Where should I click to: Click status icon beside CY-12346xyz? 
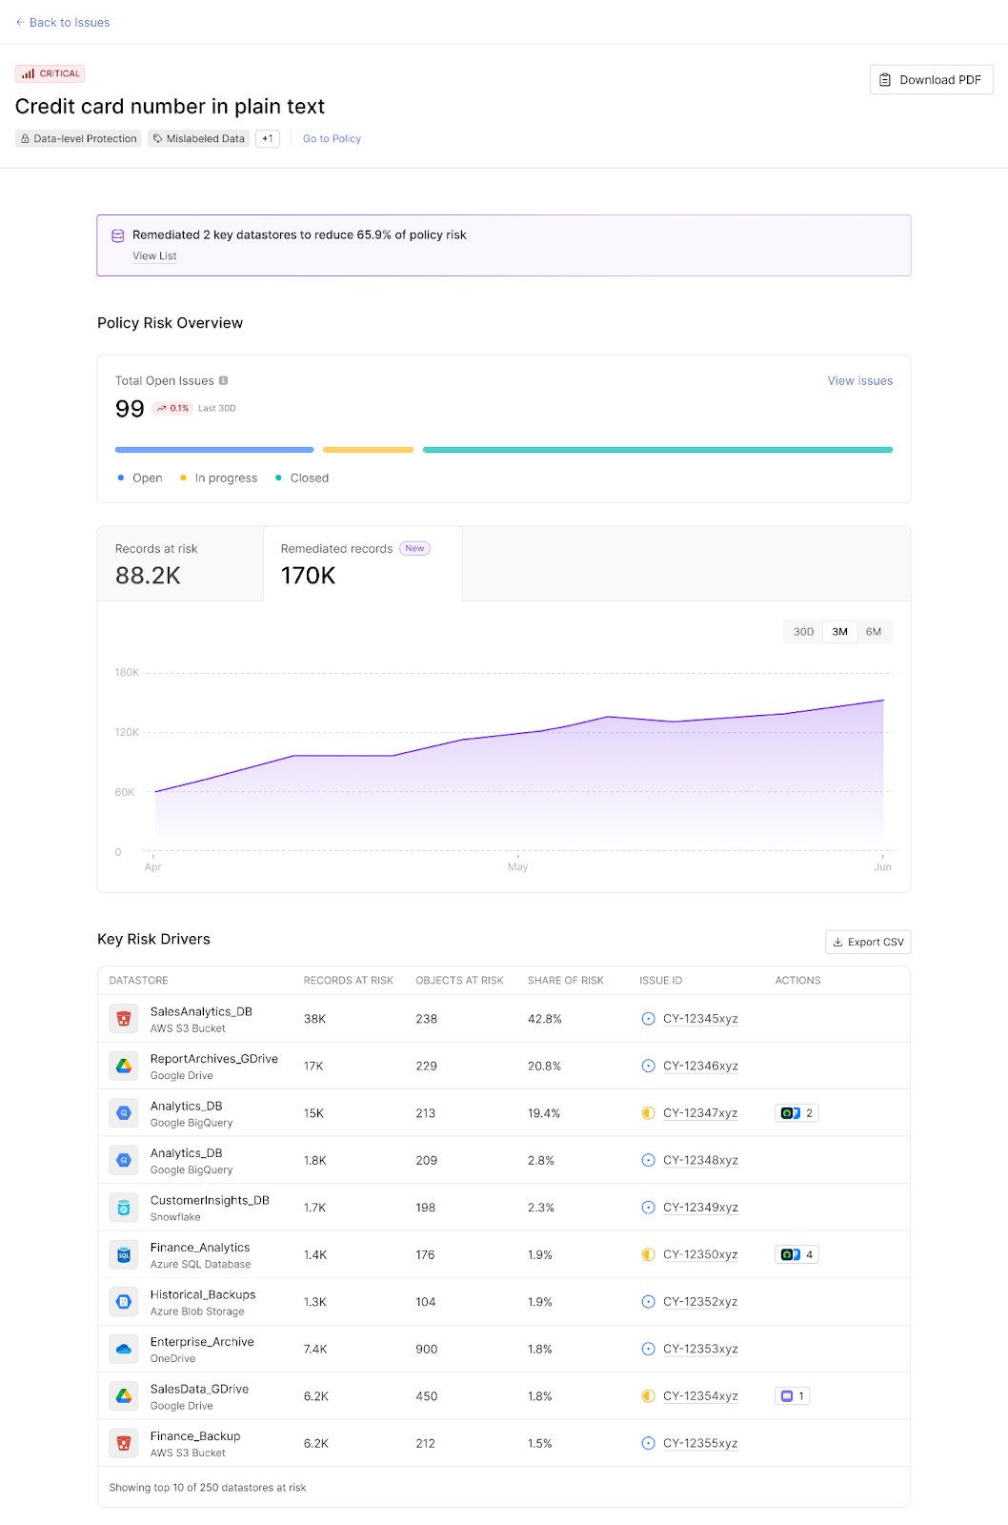point(648,1067)
